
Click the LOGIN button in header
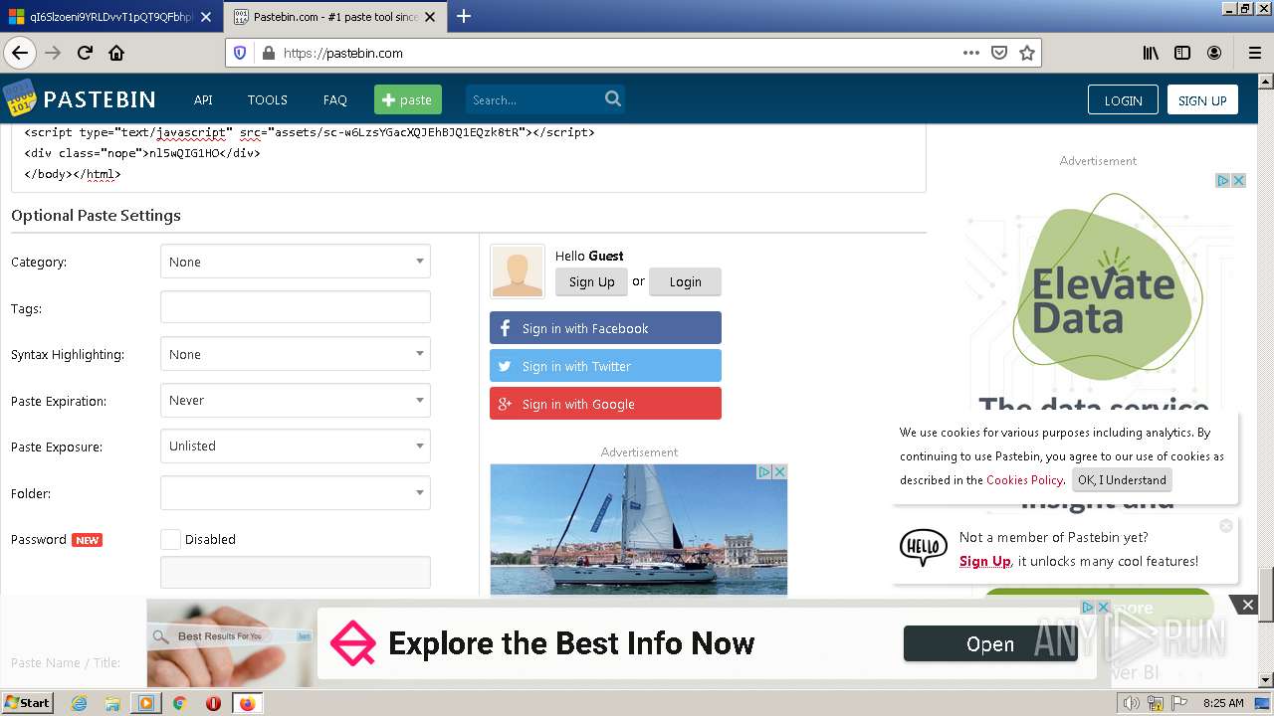(x=1123, y=99)
